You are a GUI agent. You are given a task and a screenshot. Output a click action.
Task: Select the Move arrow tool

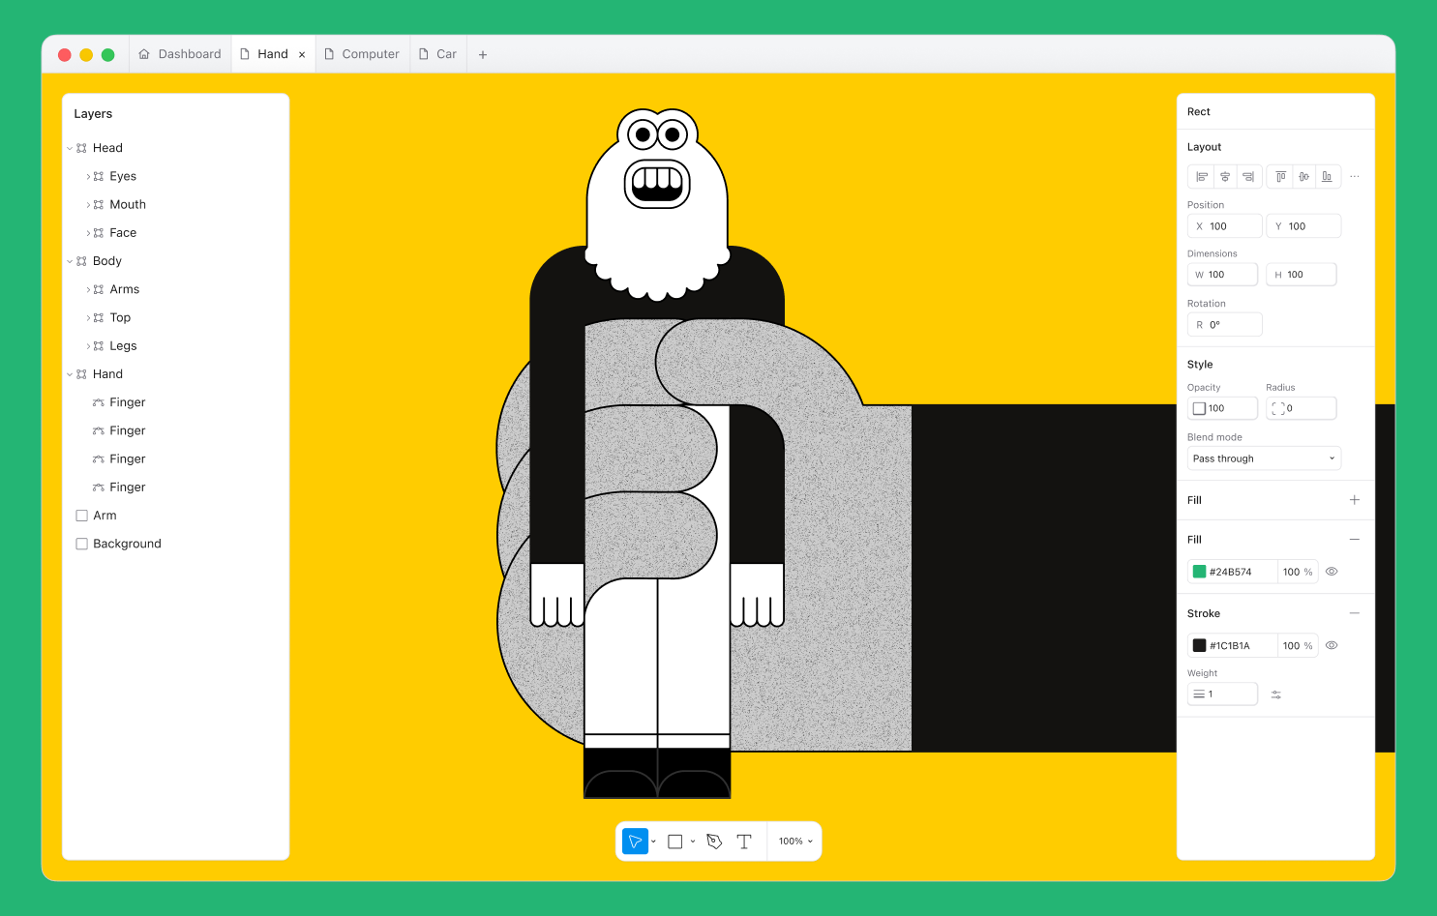pyautogui.click(x=635, y=842)
